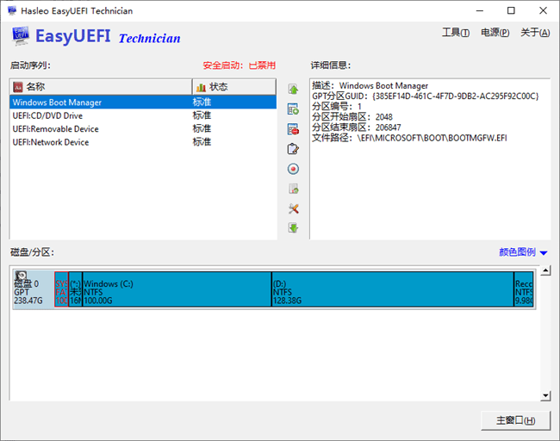This screenshot has height=441, width=560.
Task: Open the 电源 menu
Action: pos(495,33)
